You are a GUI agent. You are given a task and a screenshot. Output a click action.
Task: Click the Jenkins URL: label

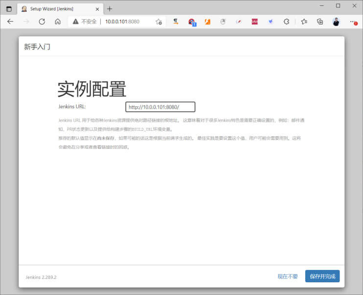[x=72, y=106]
